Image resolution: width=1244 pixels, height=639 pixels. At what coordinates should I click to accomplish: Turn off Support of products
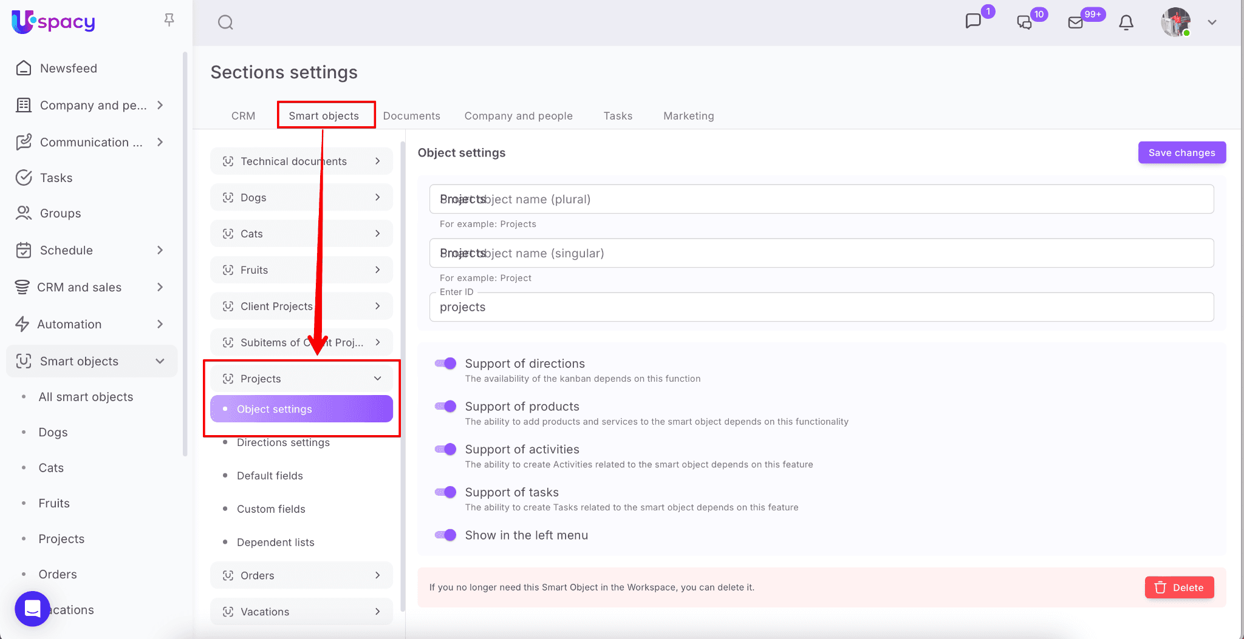point(446,407)
